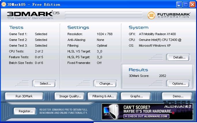
Task: Open the Image Quality dialog
Action: [70, 96]
